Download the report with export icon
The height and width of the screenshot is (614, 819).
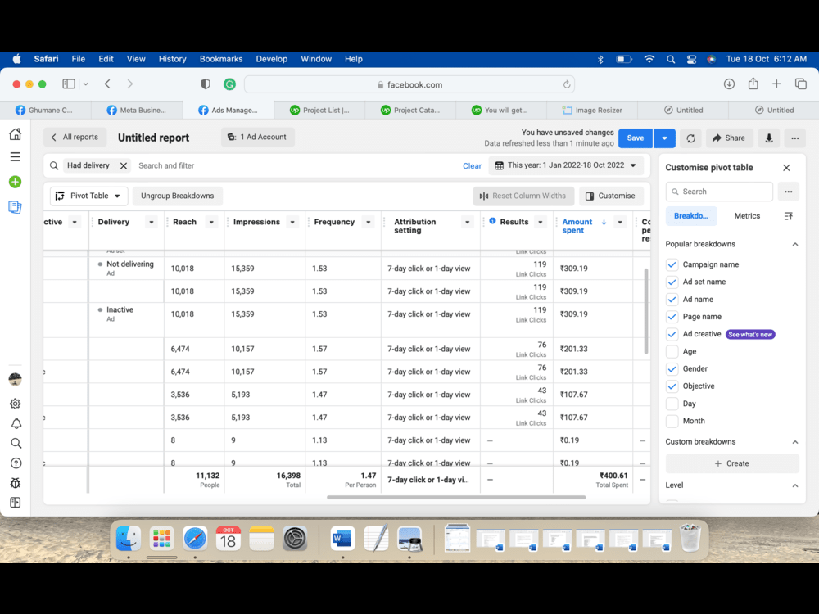point(769,138)
